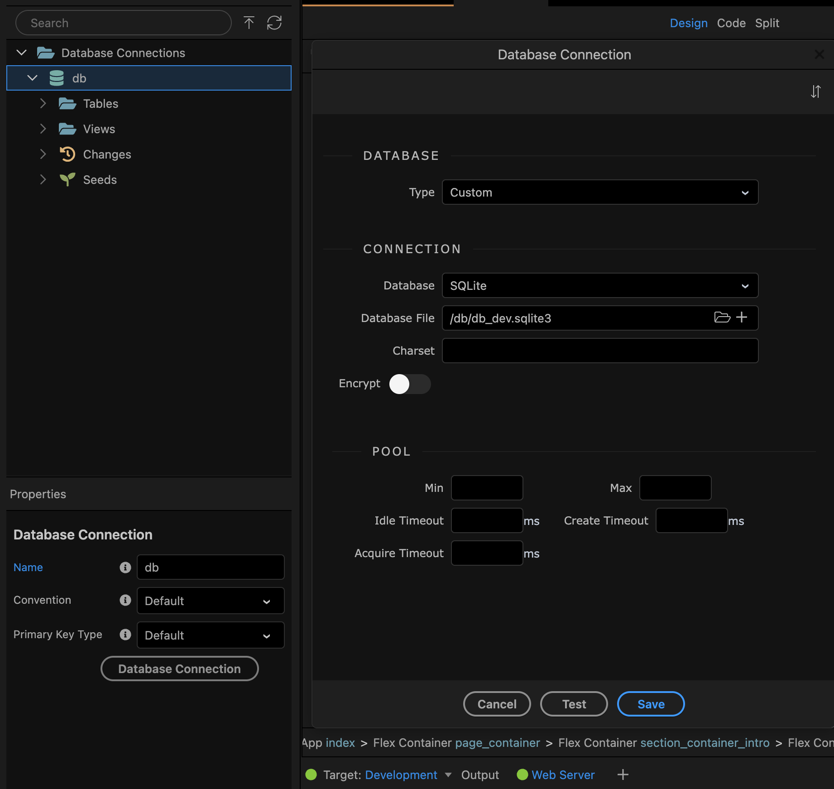This screenshot has height=789, width=834.
Task: Open the Database SQLite dropdown
Action: [x=599, y=286]
